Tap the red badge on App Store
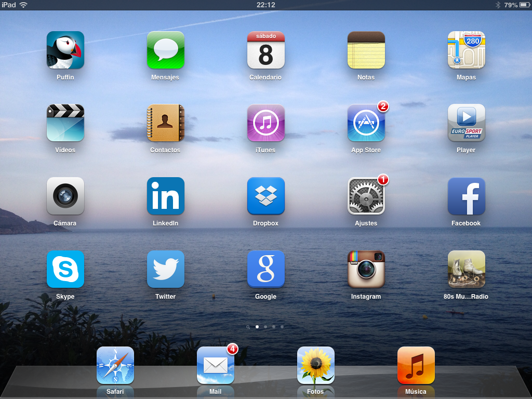 coord(383,107)
